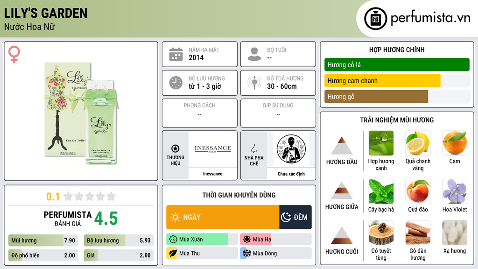Click the clock icon for Độ lưu hương
This screenshot has height=269, width=478.
(176, 83)
